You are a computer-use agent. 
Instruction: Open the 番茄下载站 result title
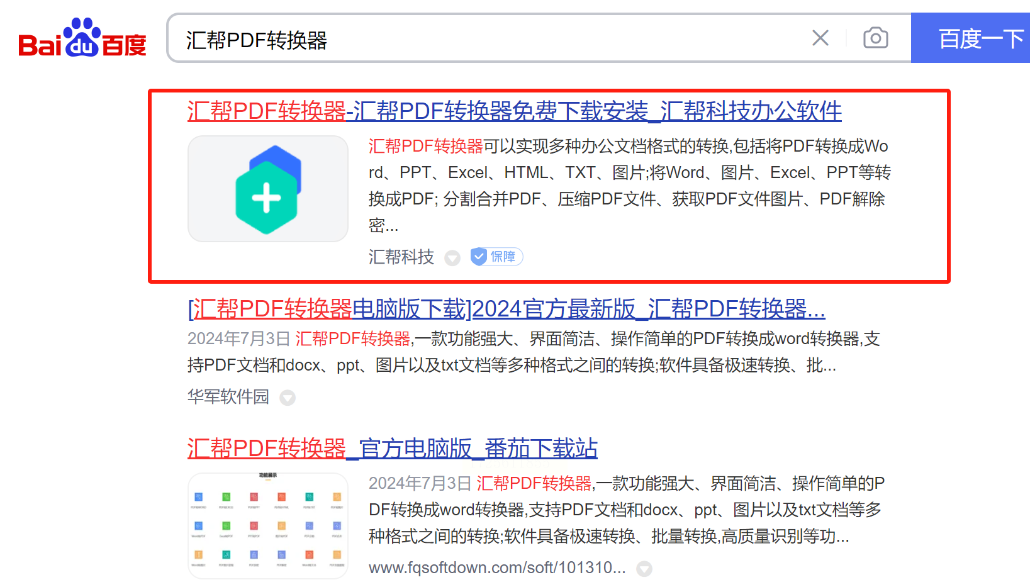pyautogui.click(x=392, y=449)
